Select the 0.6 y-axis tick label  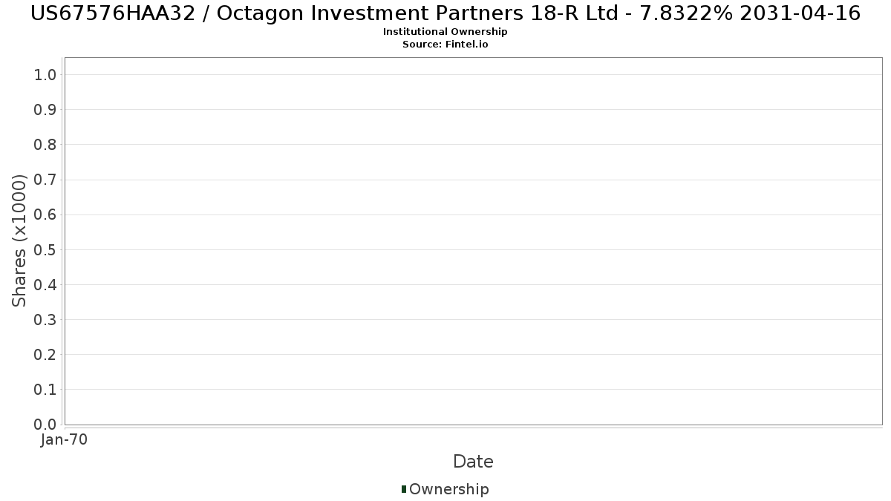tap(45, 215)
